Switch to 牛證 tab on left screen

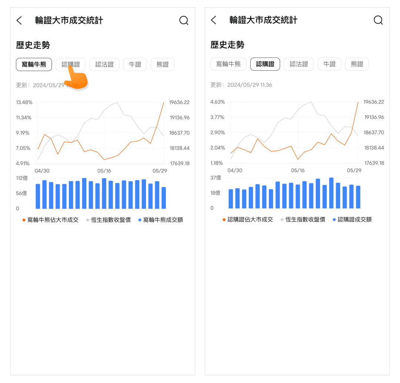click(135, 64)
